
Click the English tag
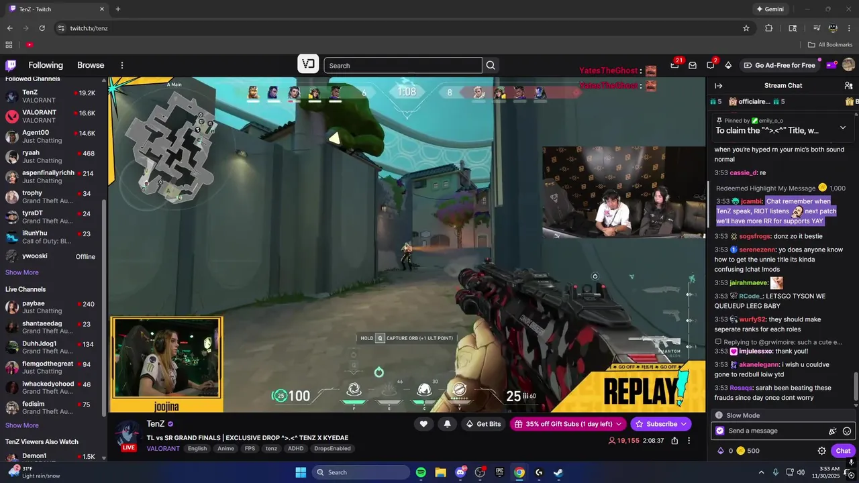click(197, 448)
